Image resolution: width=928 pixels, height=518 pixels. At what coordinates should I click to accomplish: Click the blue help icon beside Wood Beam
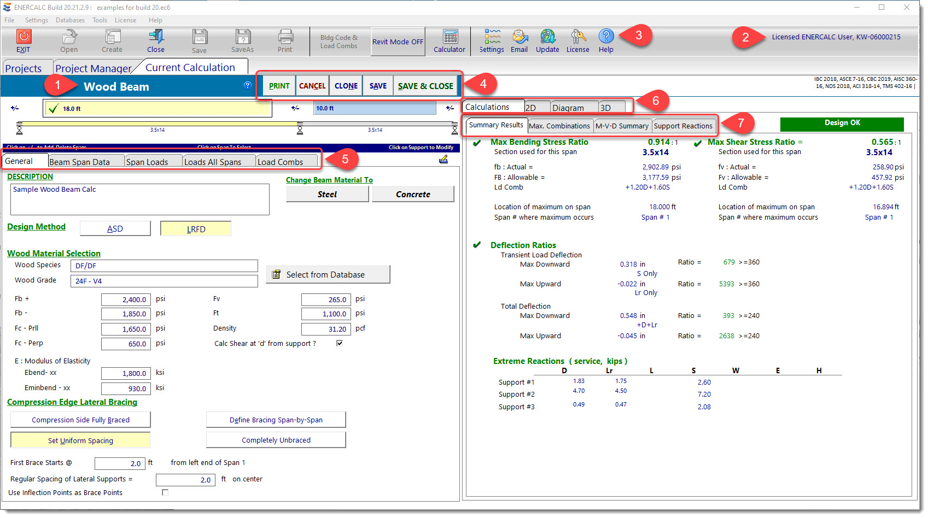coord(248,85)
